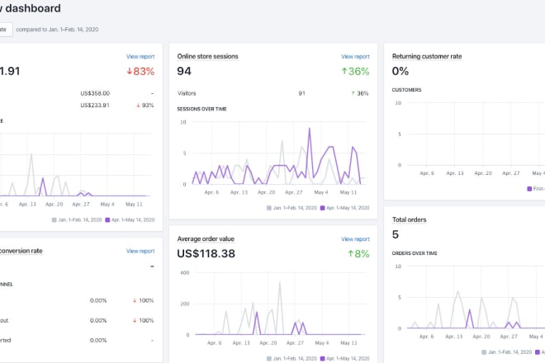Viewport: 545px width, 363px height.
Task: Click the gray legend swatch under orders over time chart
Action: 484,352
